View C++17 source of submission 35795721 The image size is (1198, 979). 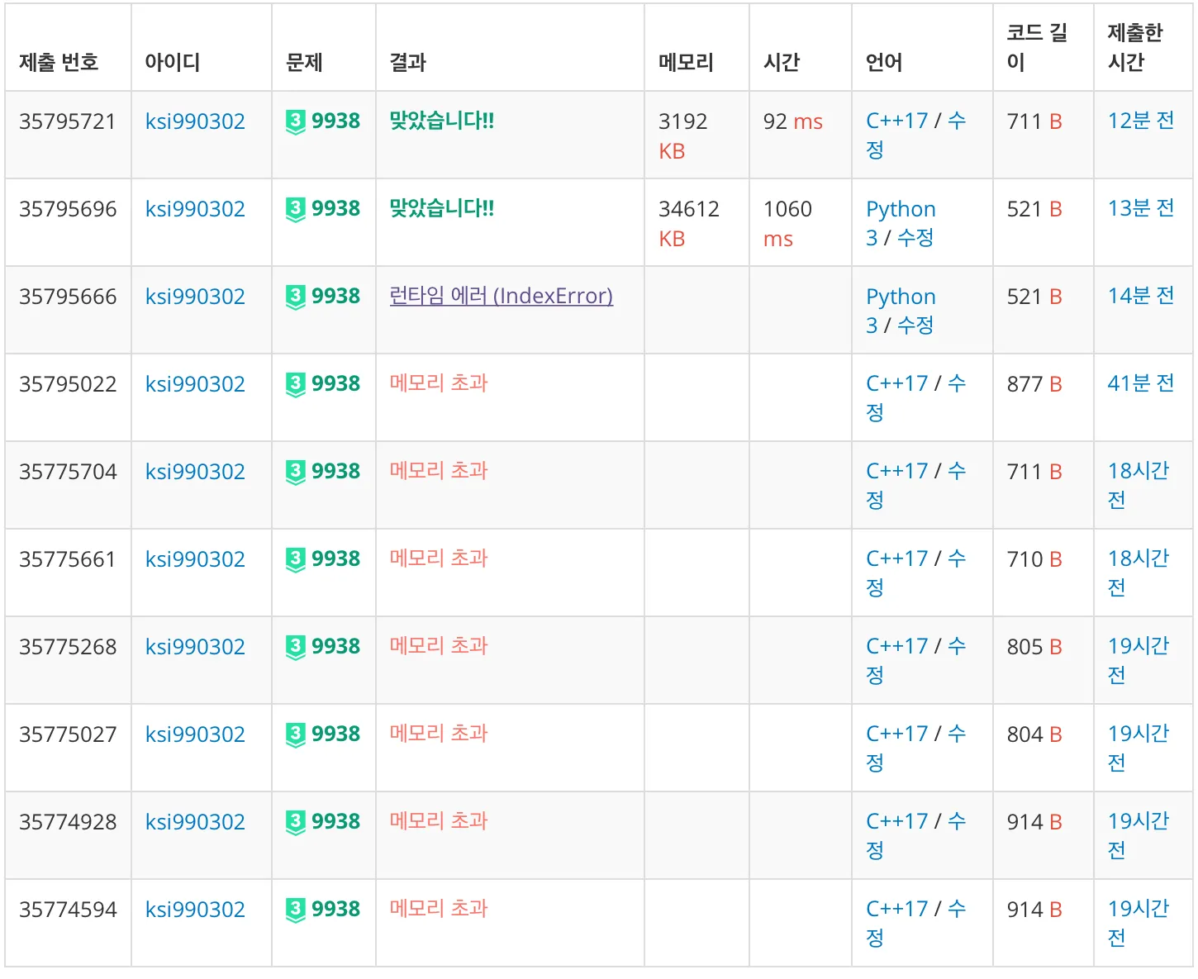tap(896, 121)
